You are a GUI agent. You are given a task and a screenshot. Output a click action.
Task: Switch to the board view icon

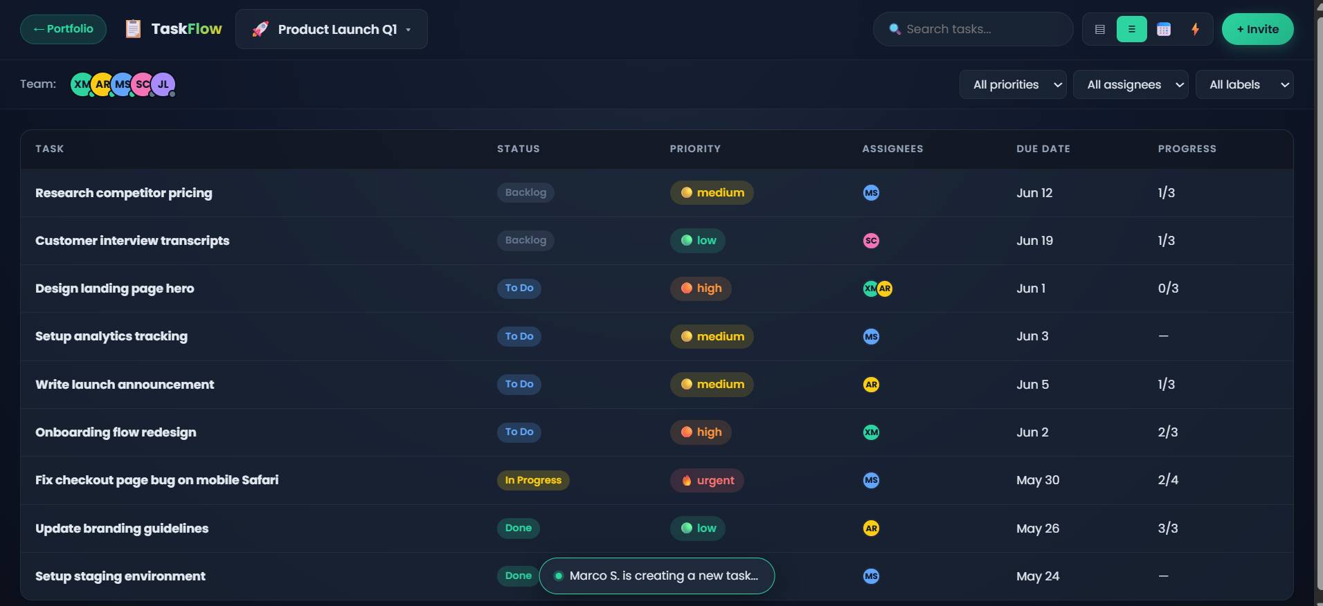pyautogui.click(x=1100, y=29)
